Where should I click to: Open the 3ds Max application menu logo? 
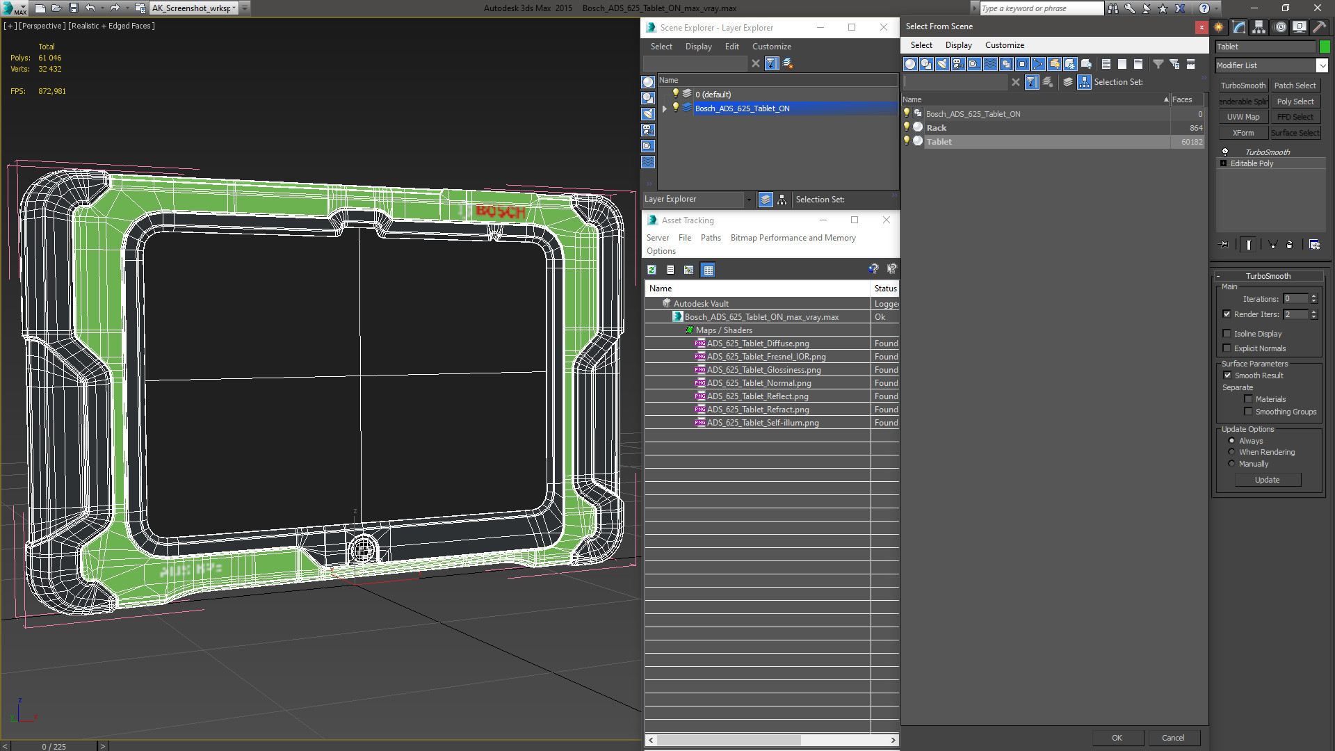click(x=14, y=8)
